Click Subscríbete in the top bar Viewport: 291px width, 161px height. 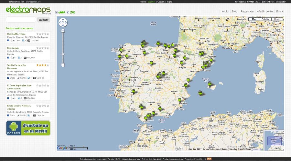[268, 2]
